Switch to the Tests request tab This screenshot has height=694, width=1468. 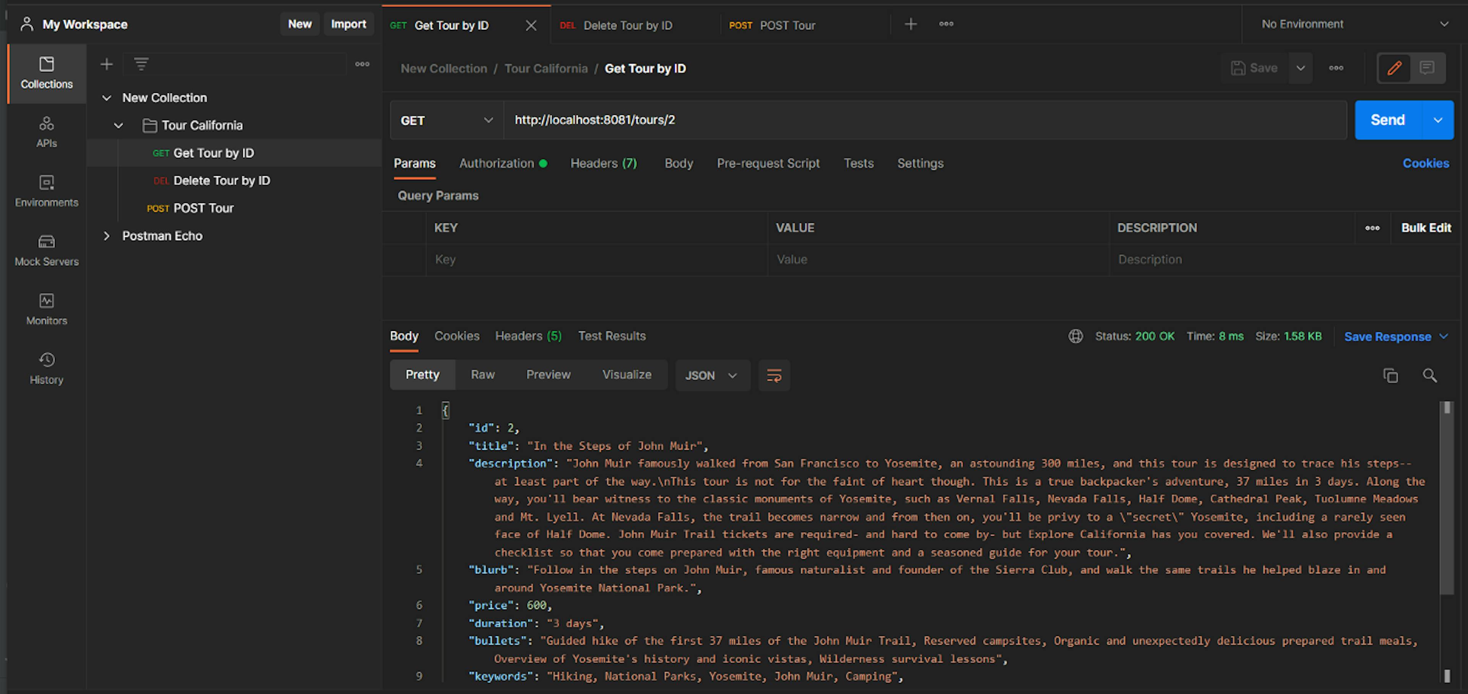[857, 164]
